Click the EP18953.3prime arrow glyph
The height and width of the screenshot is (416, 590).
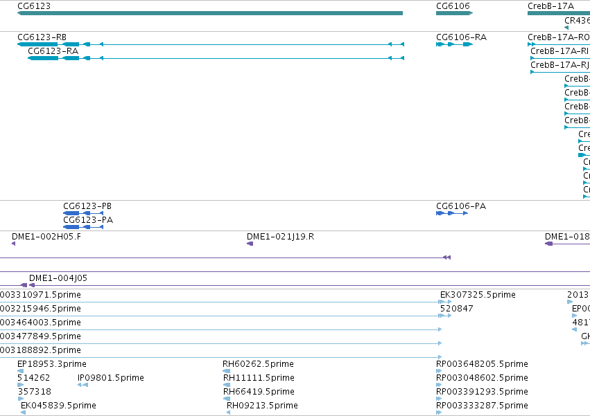tap(20, 371)
